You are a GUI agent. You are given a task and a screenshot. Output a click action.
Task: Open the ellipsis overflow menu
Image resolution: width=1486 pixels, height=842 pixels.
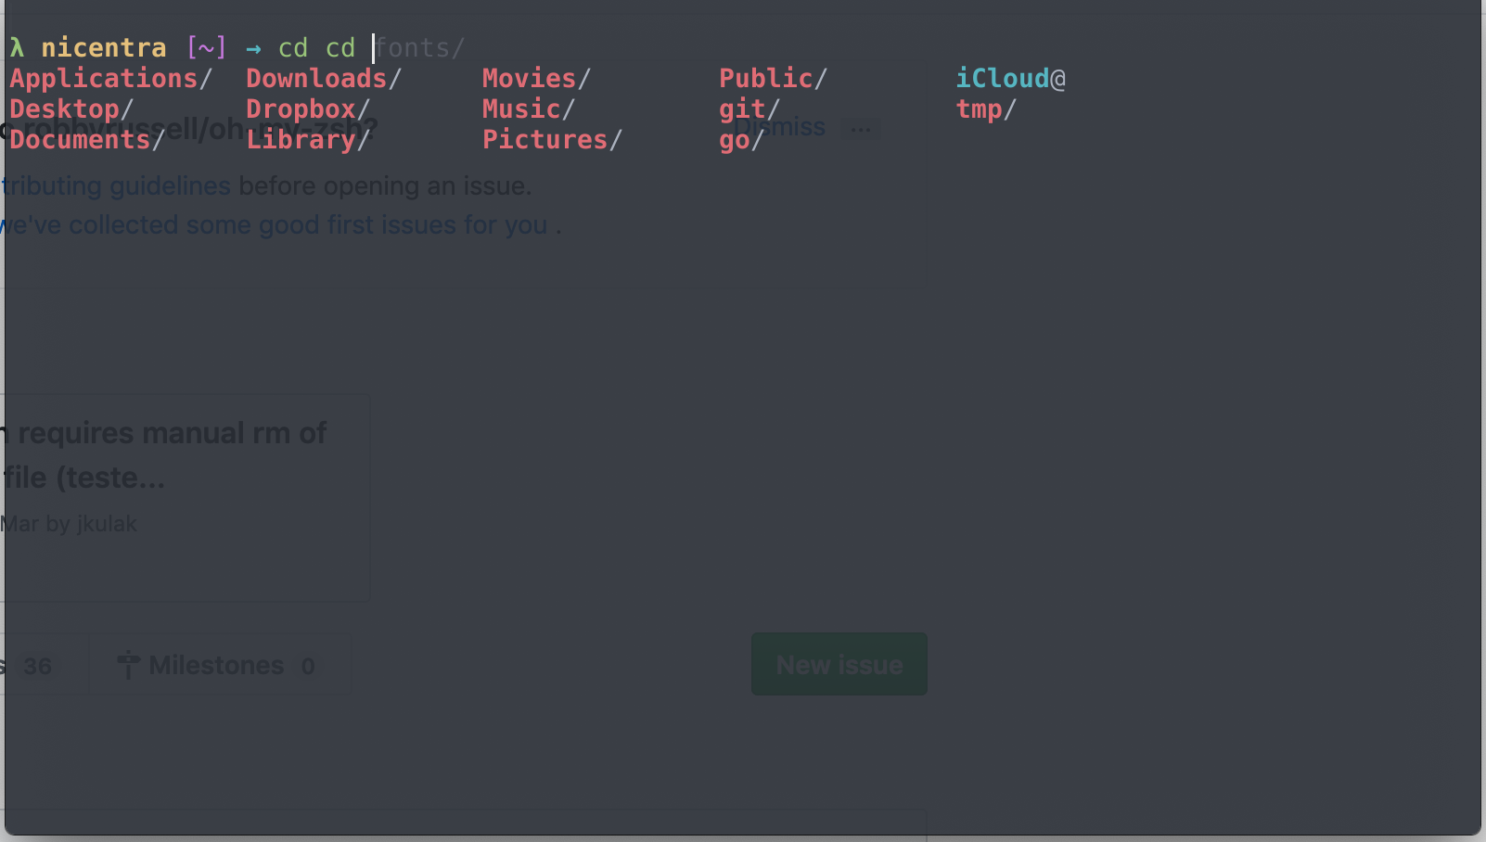click(x=861, y=128)
